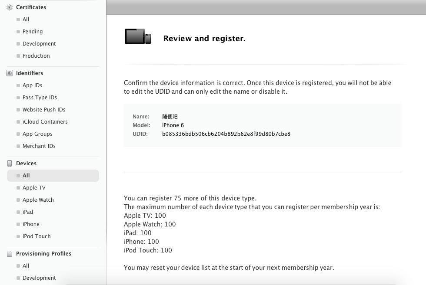This screenshot has height=285, width=426.
Task: Click the iPad and iPhone device image
Action: click(x=138, y=37)
